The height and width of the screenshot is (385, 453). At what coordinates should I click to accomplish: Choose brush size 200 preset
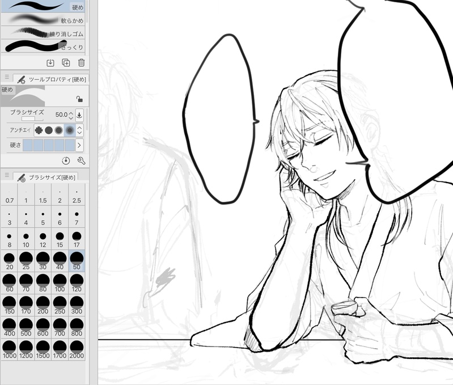click(x=43, y=306)
